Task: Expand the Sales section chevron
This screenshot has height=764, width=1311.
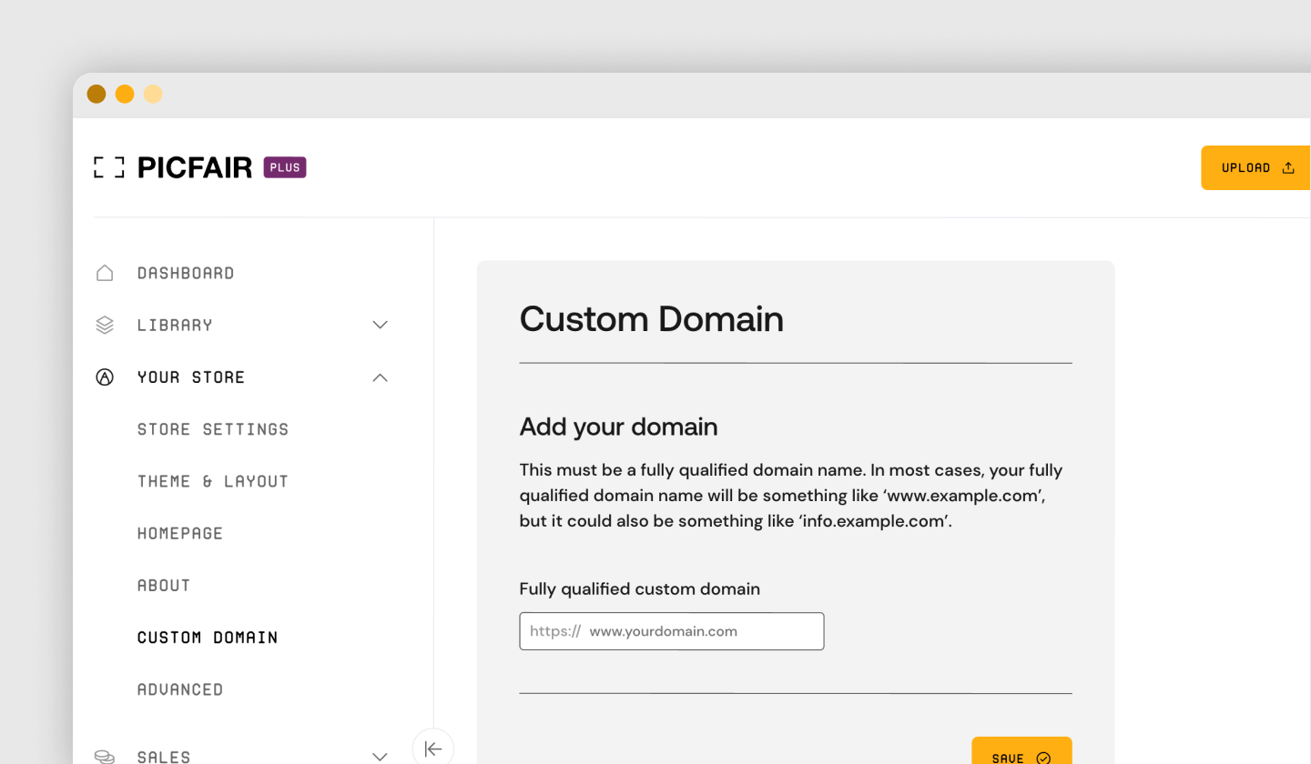Action: [x=381, y=757]
